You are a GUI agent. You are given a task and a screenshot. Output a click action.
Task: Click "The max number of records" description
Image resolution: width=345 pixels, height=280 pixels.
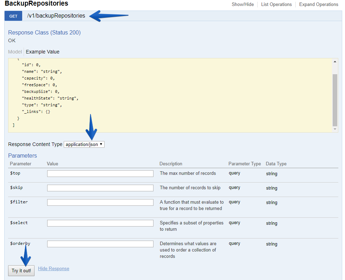(188, 173)
